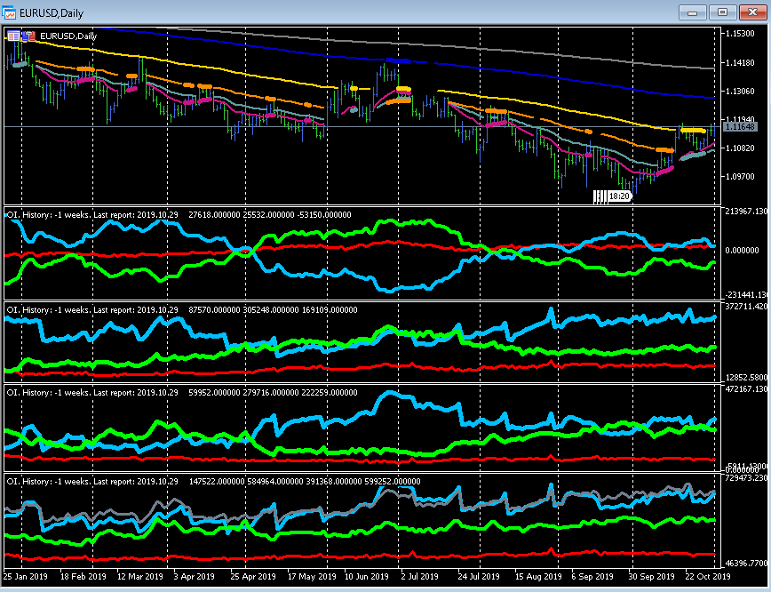Click the chart window icon in the title bar

[x=9, y=12]
